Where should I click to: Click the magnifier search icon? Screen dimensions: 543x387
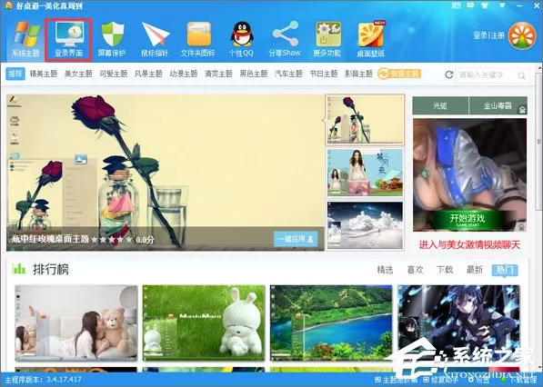click(521, 75)
